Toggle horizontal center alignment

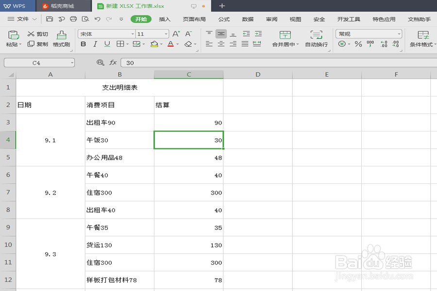coord(221,44)
